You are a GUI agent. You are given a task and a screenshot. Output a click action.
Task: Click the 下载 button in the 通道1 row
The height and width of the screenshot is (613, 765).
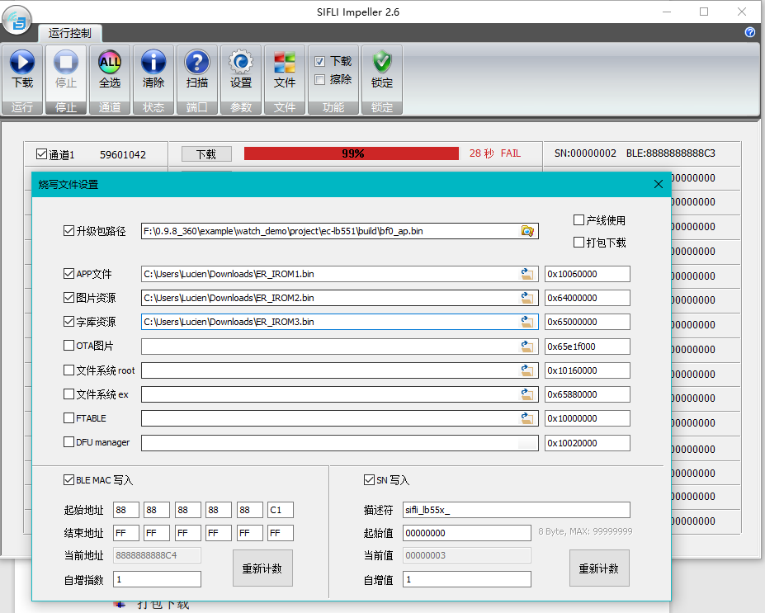(206, 154)
